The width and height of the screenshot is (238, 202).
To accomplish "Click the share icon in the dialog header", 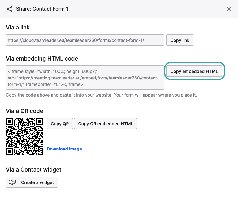I will [x=10, y=9].
